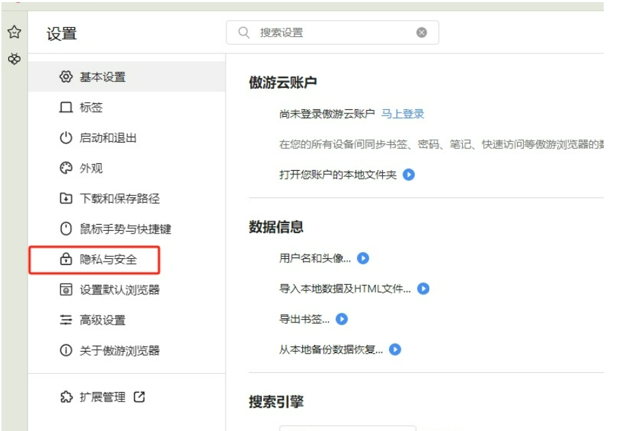Go to 启动和退出 settings
This screenshot has width=642, height=431.
click(126, 138)
